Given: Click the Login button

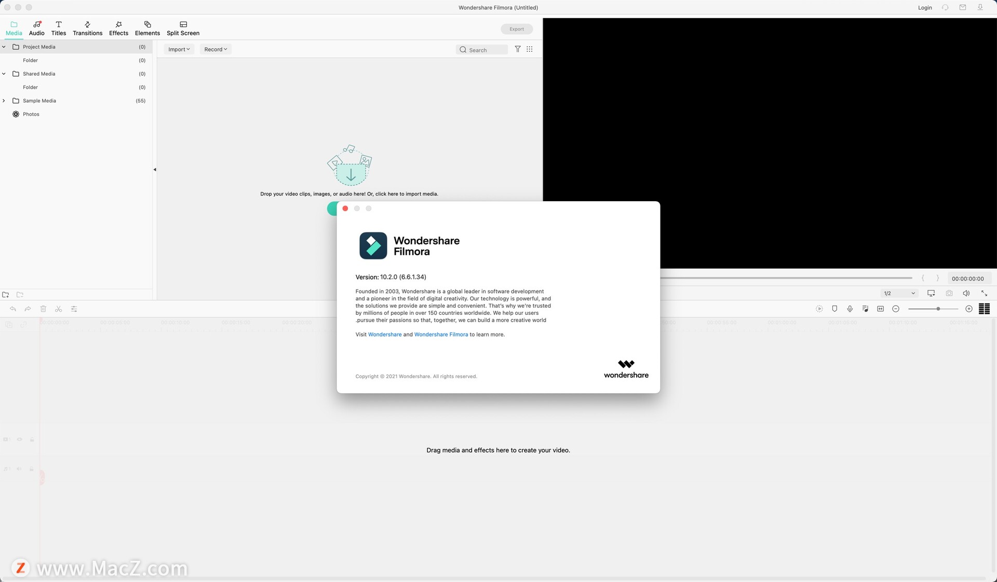Looking at the screenshot, I should 925,7.
